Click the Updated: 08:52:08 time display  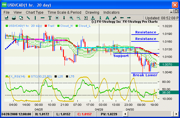click(x=162, y=18)
